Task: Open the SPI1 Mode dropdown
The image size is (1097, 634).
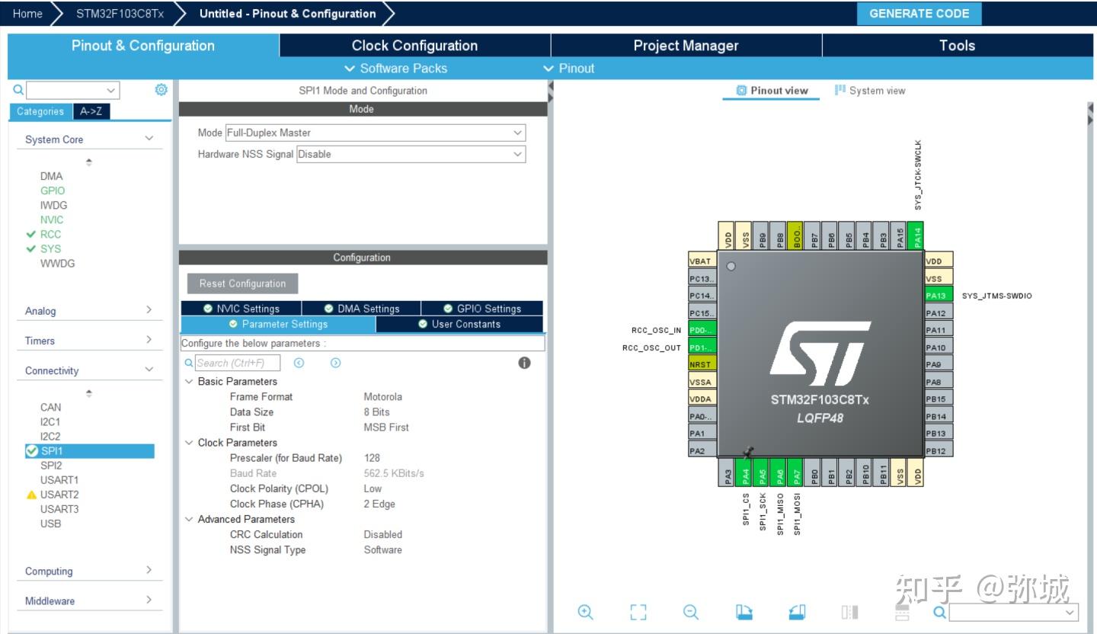Action: pos(376,133)
